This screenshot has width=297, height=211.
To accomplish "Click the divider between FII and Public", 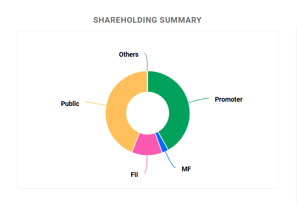I will click(x=135, y=142).
